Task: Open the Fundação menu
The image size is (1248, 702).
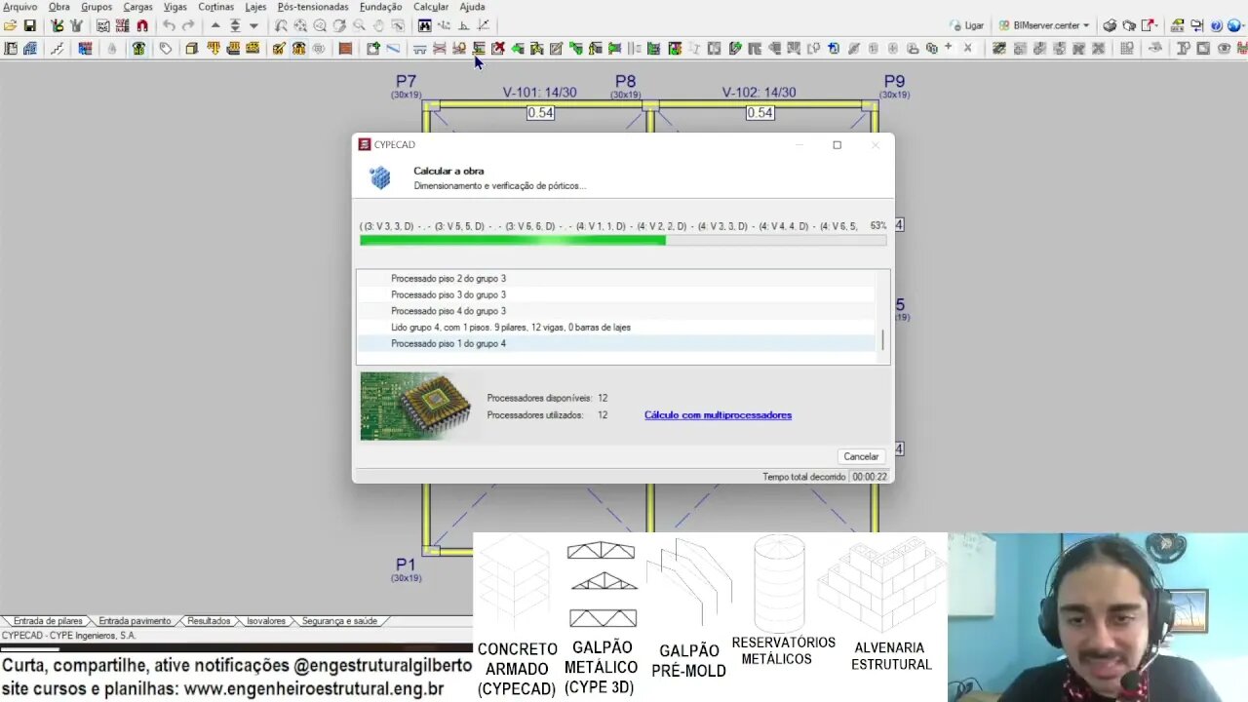Action: pyautogui.click(x=381, y=7)
